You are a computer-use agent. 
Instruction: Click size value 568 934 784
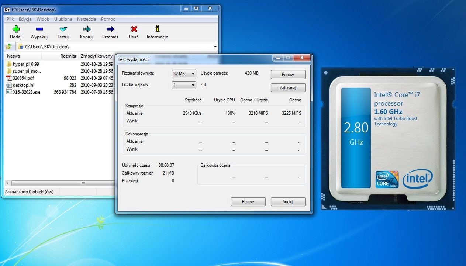coord(65,92)
